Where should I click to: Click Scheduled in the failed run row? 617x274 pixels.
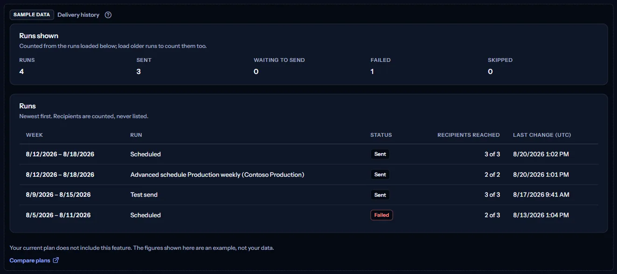[x=146, y=215]
